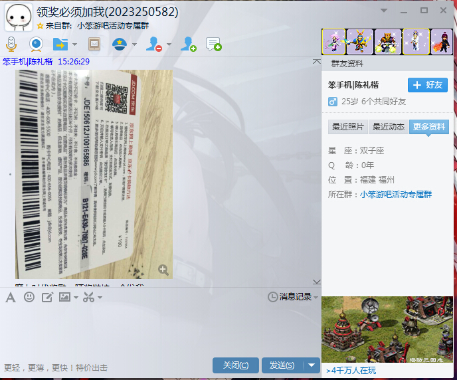Click the fourth white-robed character avatar
457x380 pixels.
[x=416, y=42]
